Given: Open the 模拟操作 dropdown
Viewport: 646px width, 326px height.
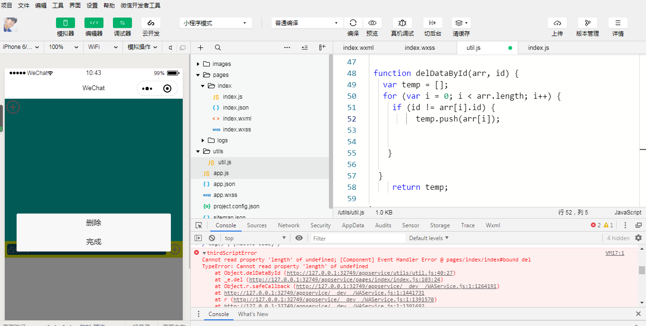Looking at the screenshot, I should [x=142, y=47].
